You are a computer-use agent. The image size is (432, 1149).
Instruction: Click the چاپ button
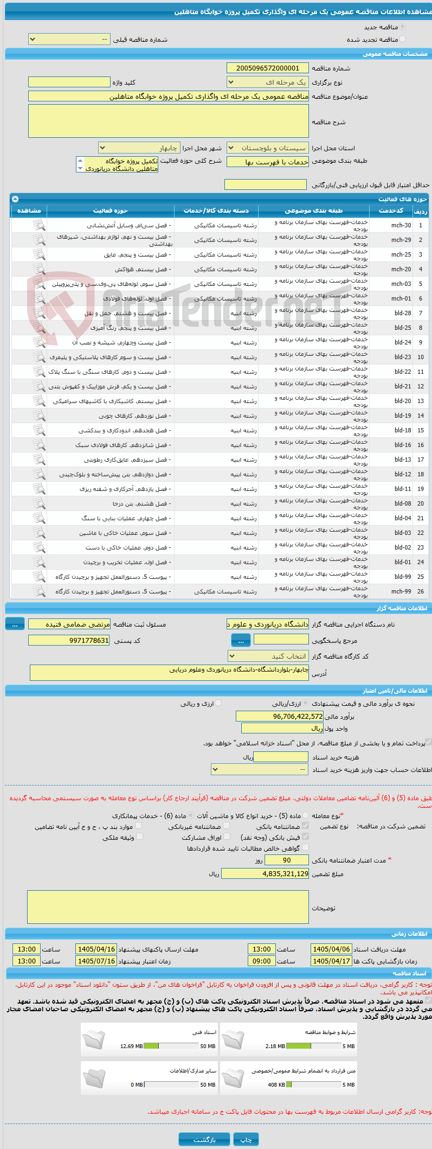246,1139
